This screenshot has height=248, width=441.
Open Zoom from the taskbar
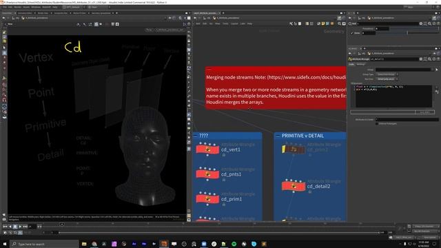click(x=204, y=244)
